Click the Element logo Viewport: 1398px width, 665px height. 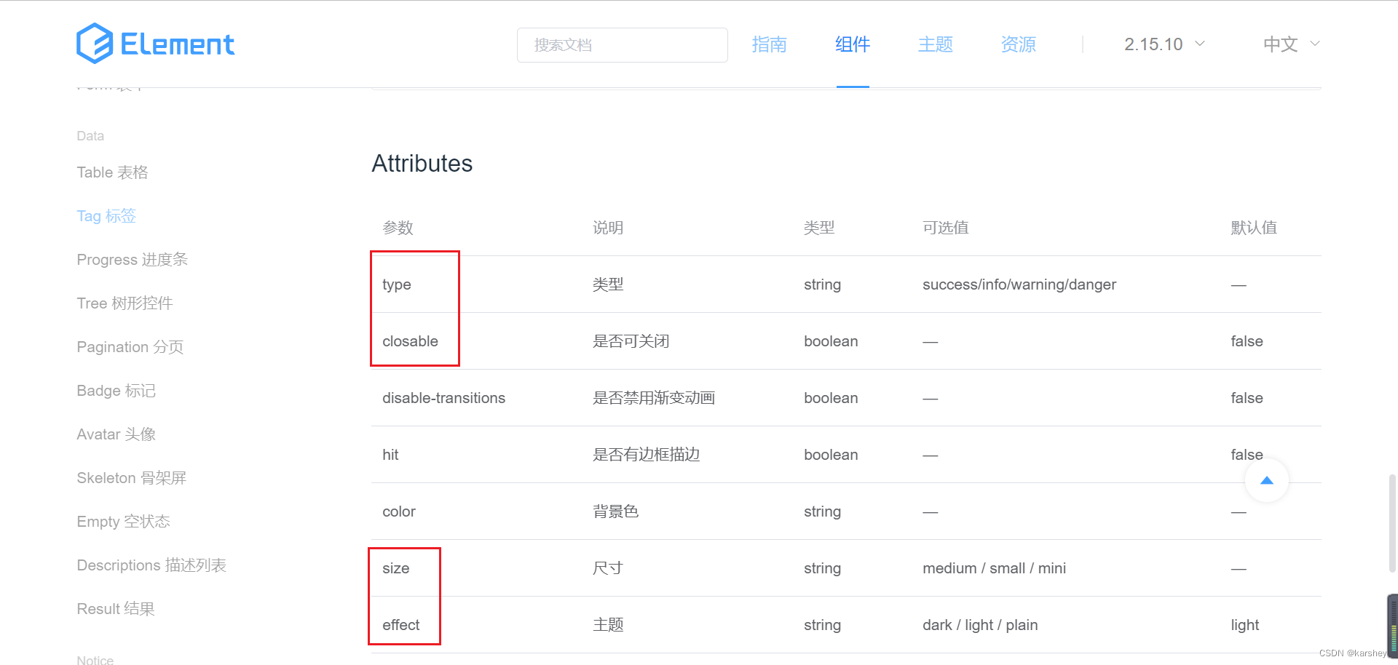tap(155, 44)
